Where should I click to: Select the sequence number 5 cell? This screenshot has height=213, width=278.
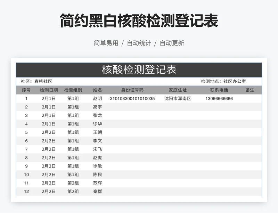point(26,132)
